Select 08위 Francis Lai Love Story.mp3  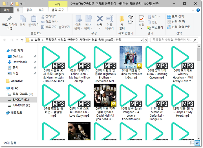pos(79,101)
